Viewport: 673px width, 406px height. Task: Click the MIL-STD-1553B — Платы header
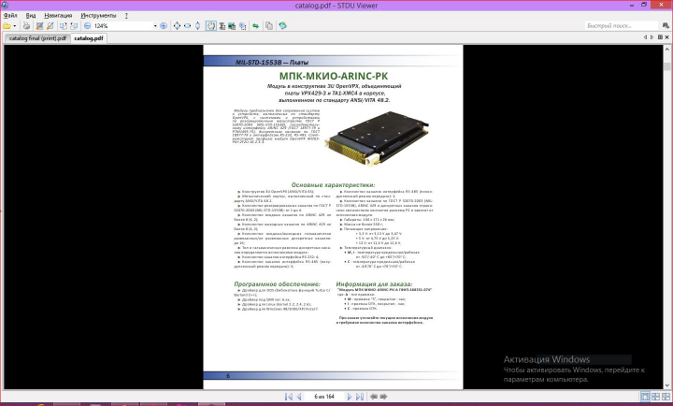coord(272,63)
